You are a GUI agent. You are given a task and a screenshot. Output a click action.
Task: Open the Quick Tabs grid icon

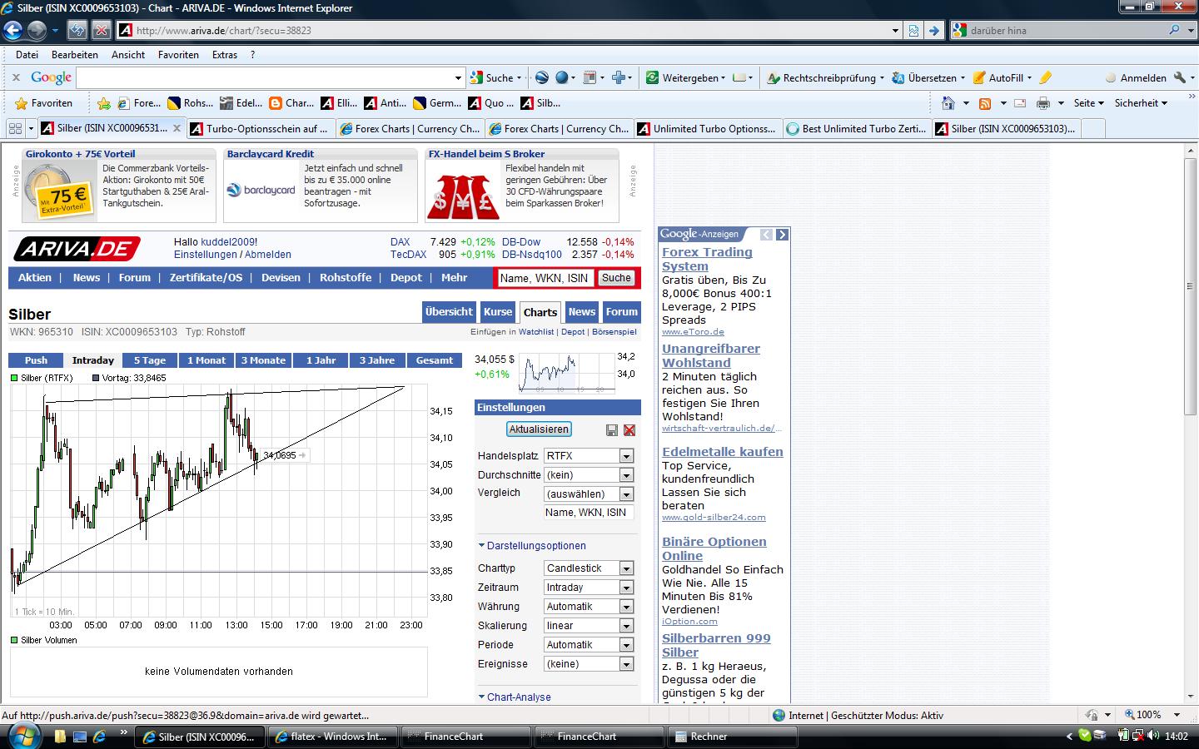point(15,128)
